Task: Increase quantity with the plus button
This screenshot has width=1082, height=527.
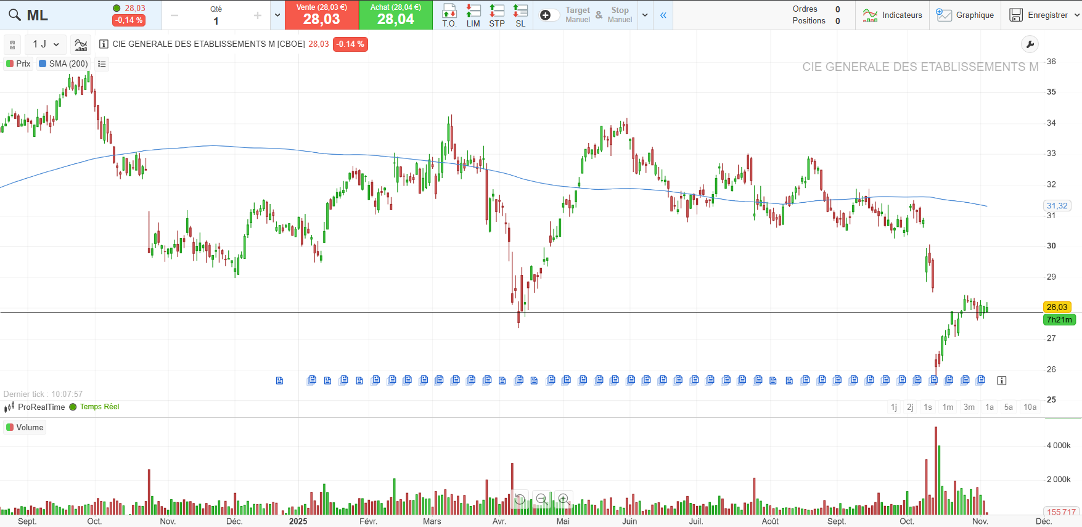Action: pos(258,15)
